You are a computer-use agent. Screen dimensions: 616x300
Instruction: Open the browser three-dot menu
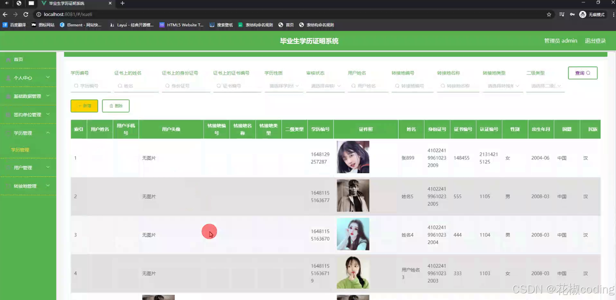tap(613, 14)
